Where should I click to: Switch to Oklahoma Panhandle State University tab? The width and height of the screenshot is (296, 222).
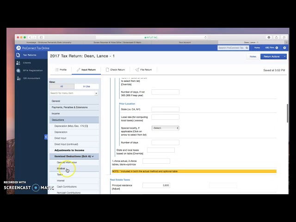pyautogui.click(x=49, y=43)
